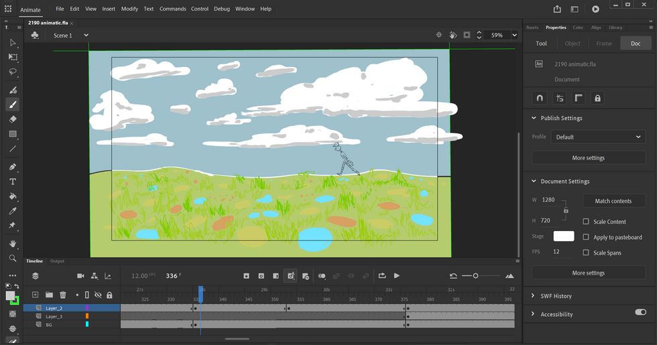Select the Line tool
The height and width of the screenshot is (345, 657).
(x=13, y=149)
